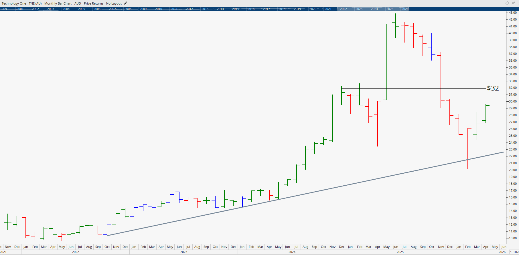Viewport: 519px width, 255px height.
Task: Click the Jul 2023 month label
Action: coord(188,247)
